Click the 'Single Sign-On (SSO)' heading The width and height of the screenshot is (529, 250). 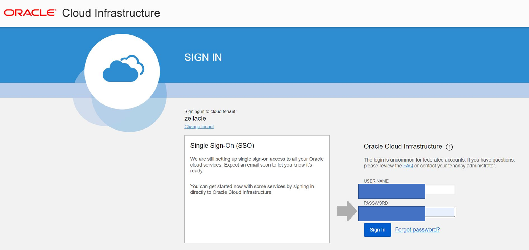[x=222, y=146]
